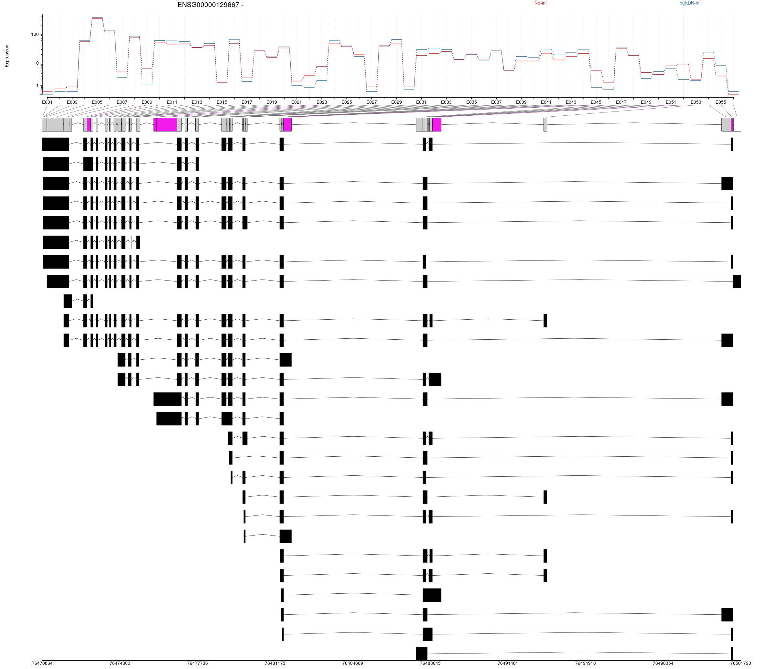Click the magenta exon near coordinate 76488045 in gene model
The width and height of the screenshot is (776, 669).
[437, 125]
